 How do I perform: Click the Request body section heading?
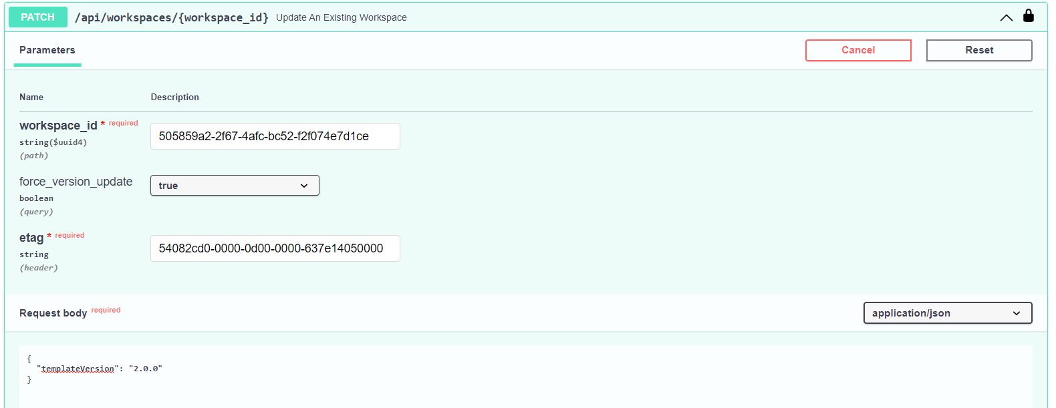pyautogui.click(x=53, y=313)
